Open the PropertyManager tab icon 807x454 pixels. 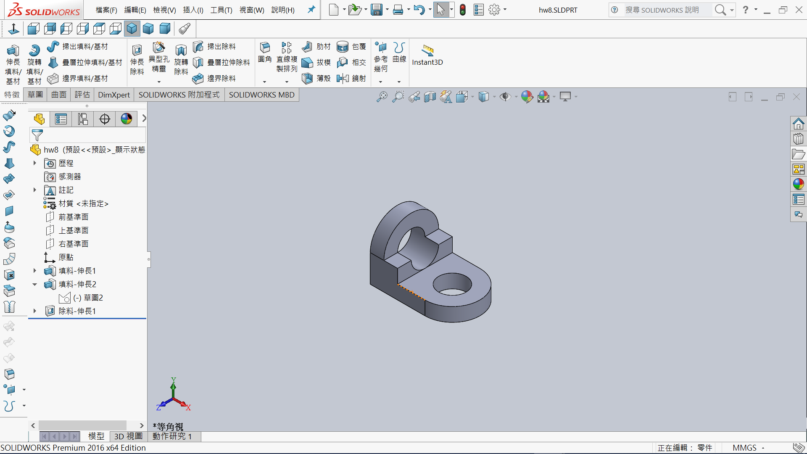61,119
